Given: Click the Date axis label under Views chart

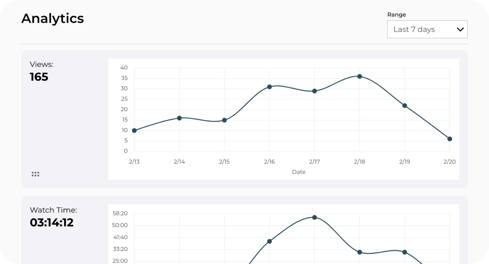Looking at the screenshot, I should 299,172.
